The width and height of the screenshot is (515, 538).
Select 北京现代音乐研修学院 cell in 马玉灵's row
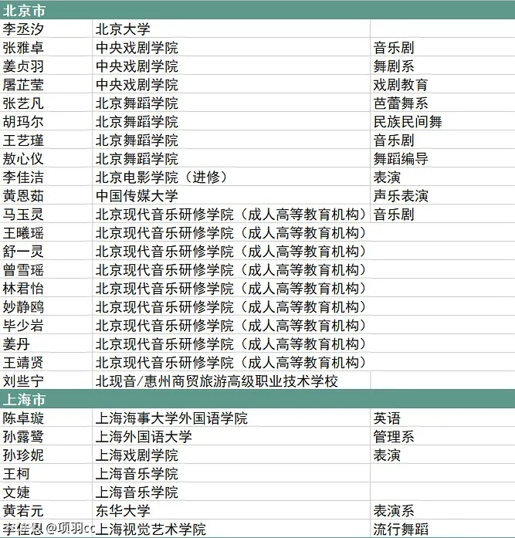point(231,214)
